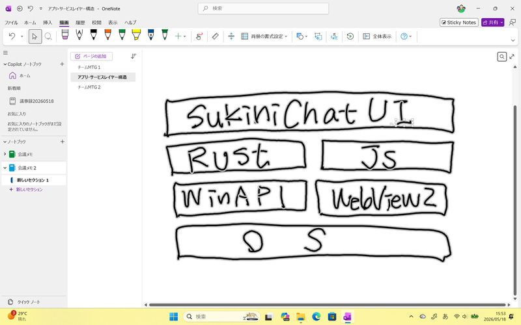
Task: Add a new Copilot notebook plus
Action: coord(62,64)
